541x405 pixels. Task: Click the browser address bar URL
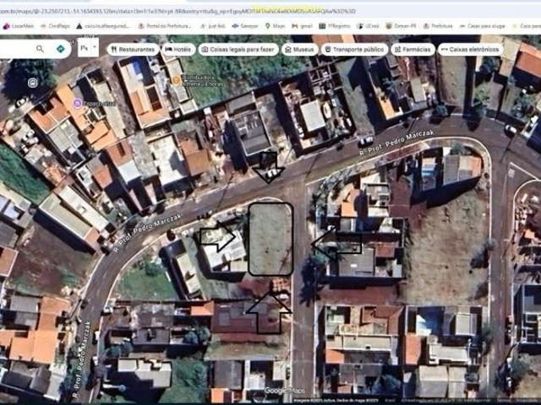click(178, 11)
